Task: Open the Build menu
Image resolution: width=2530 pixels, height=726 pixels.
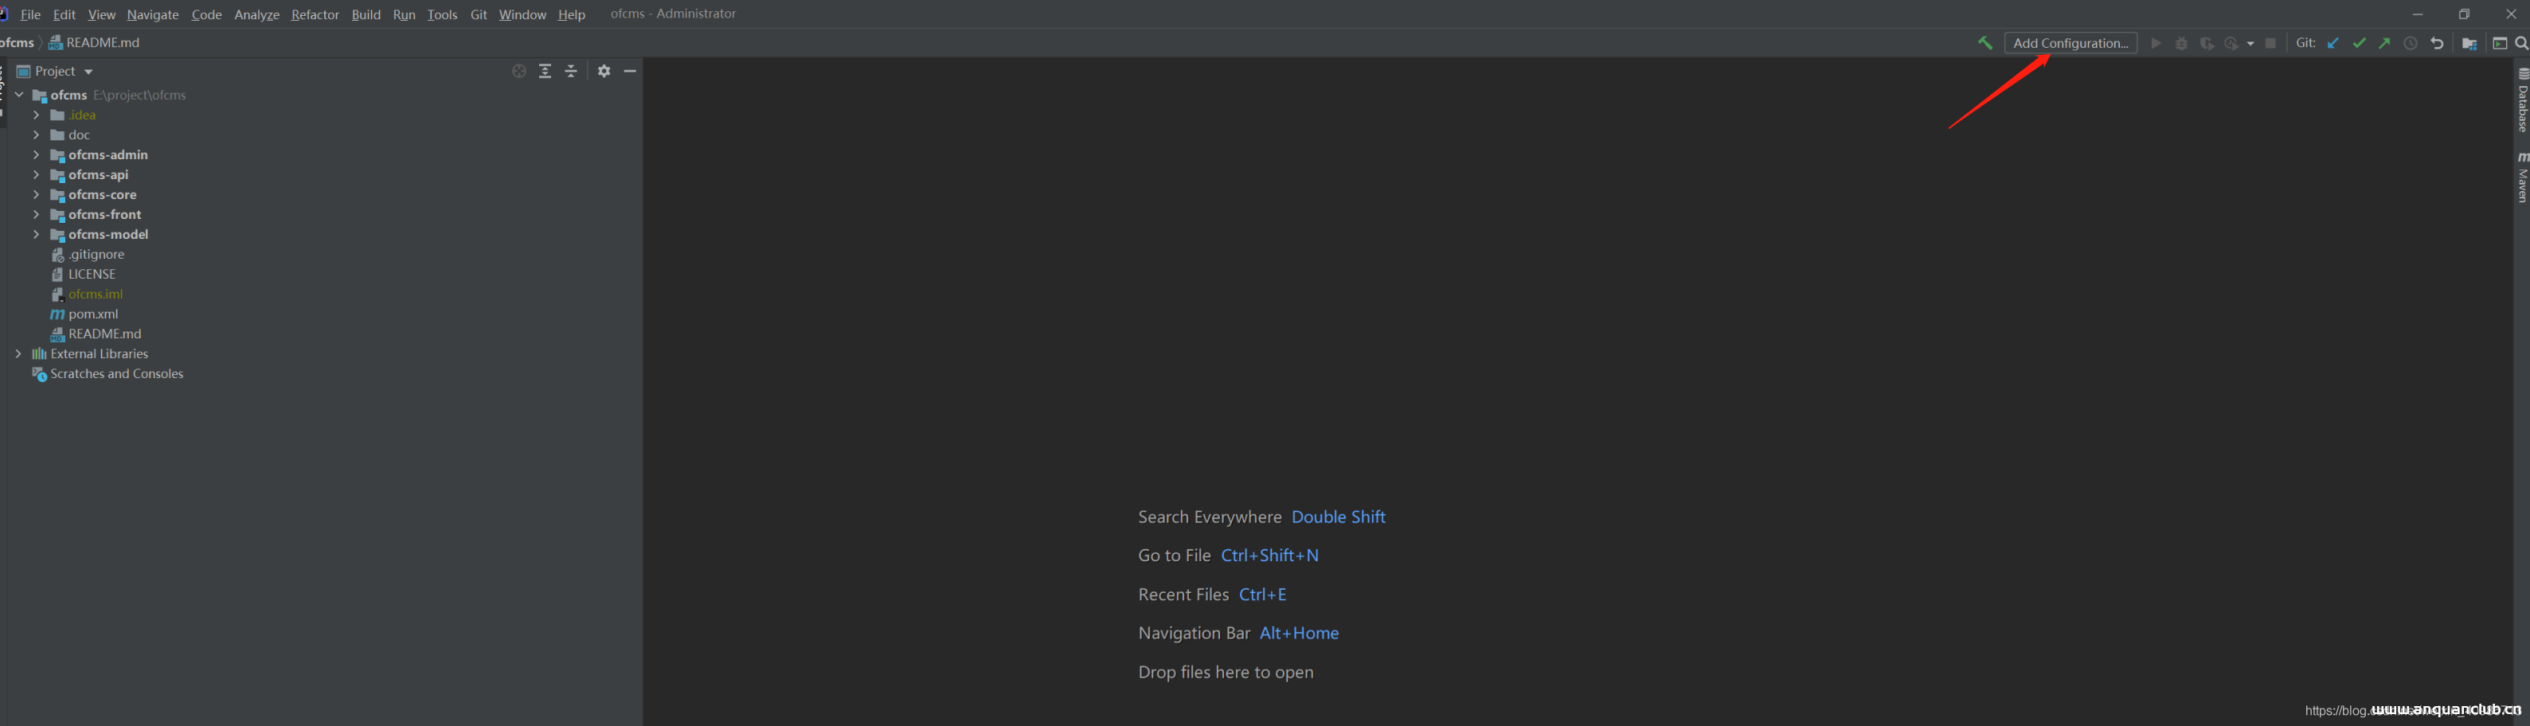Action: click(x=366, y=15)
